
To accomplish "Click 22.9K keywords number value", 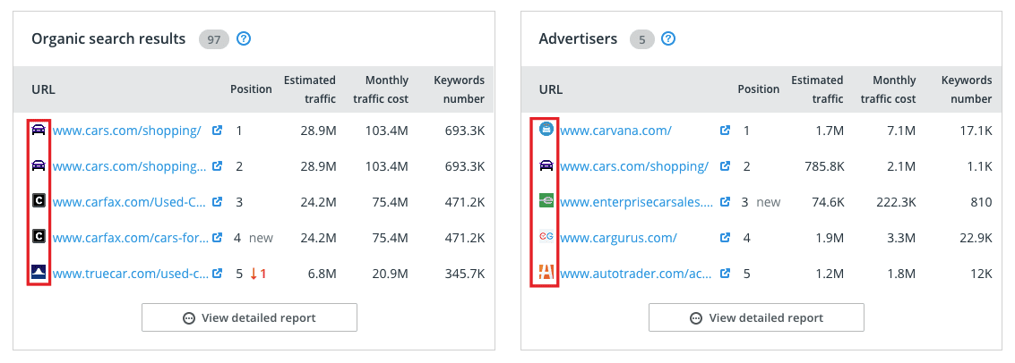I will click(975, 238).
